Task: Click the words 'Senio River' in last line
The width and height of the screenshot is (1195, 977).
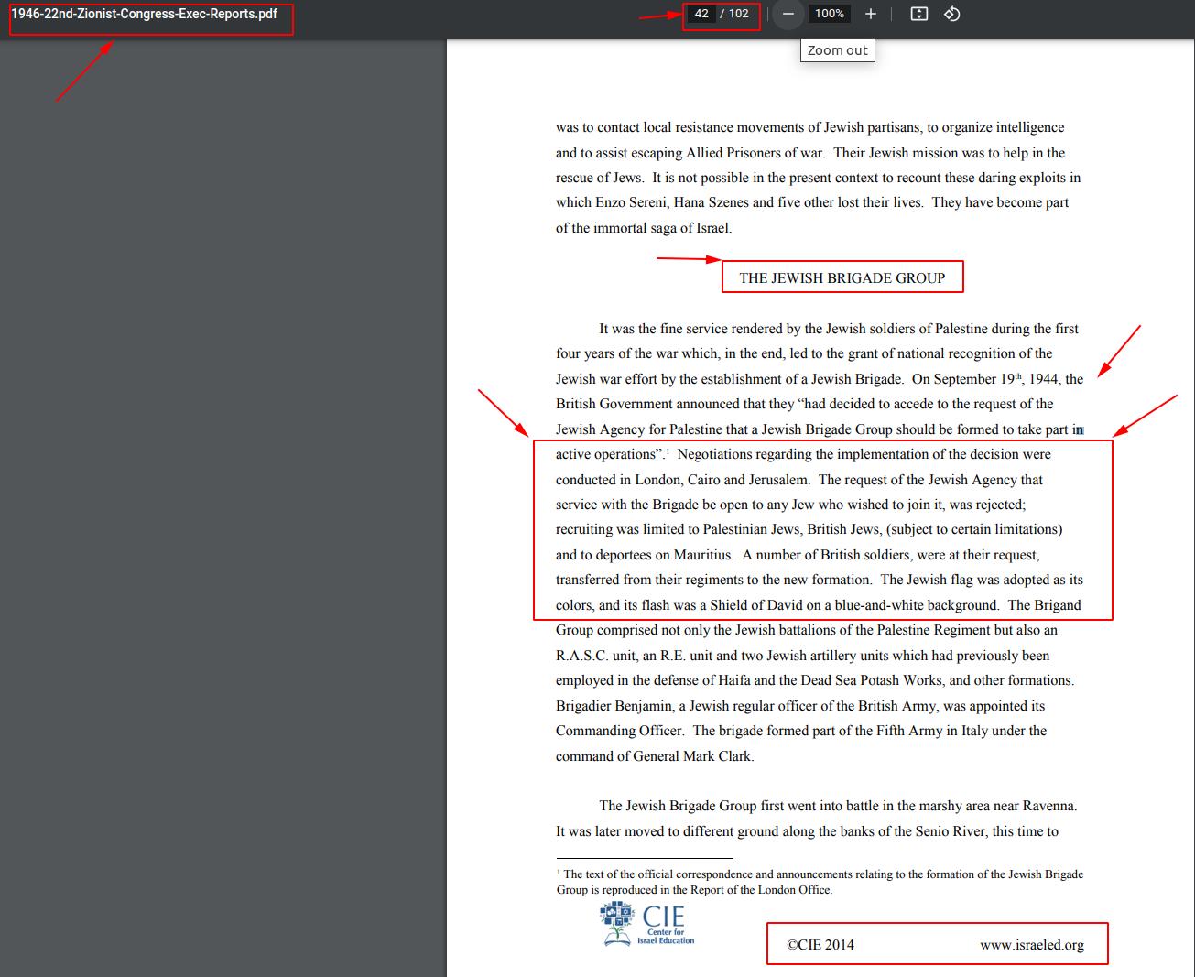Action: point(951,831)
